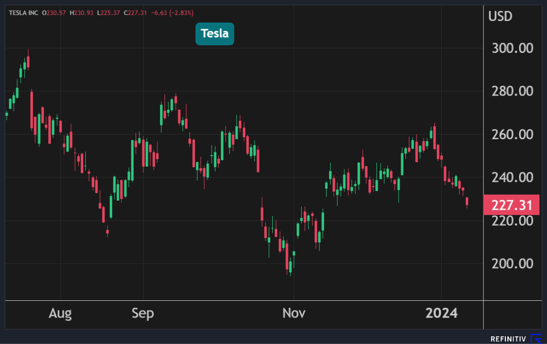547x344 pixels.
Task: Click the TESLA INC ticker title
Action: [x=23, y=12]
